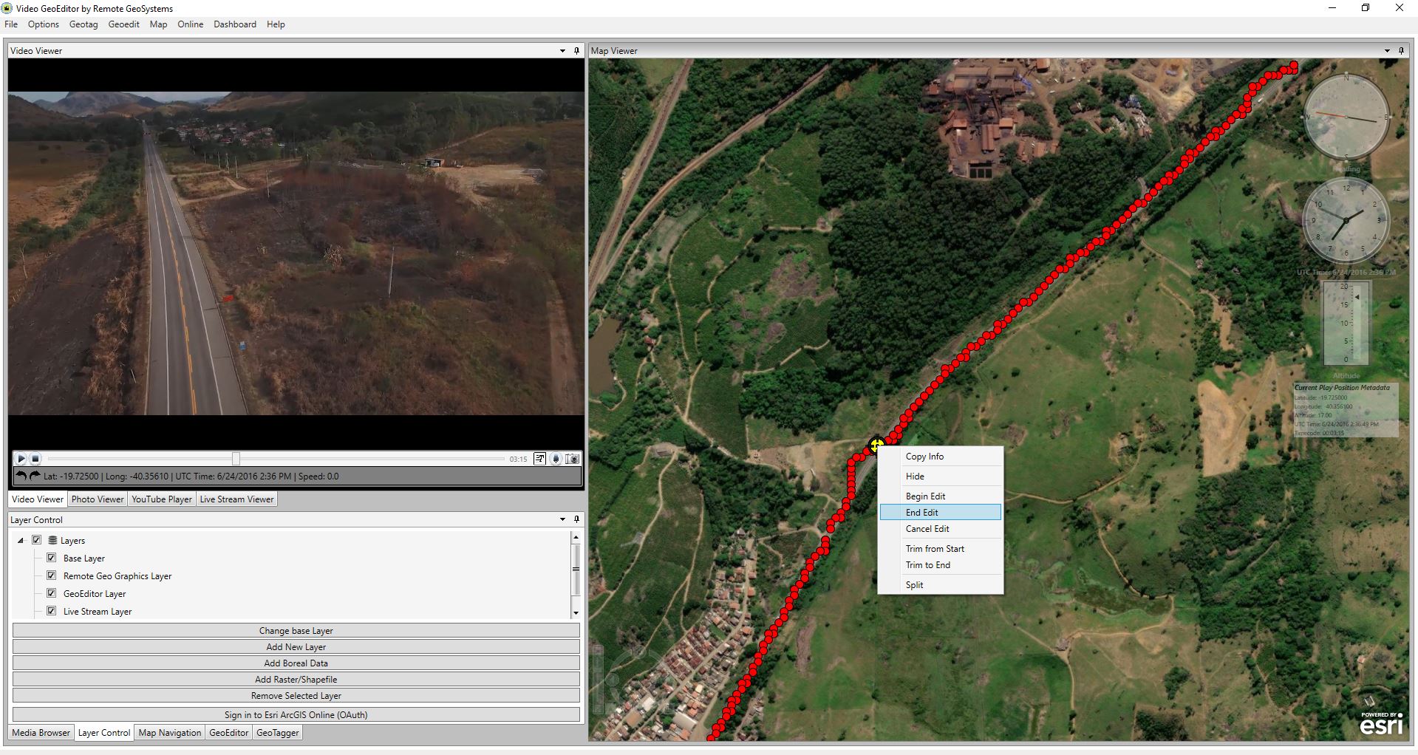Image resolution: width=1418 pixels, height=755 pixels.
Task: Open the Layer Control panel dropdown arrow
Action: 562,520
